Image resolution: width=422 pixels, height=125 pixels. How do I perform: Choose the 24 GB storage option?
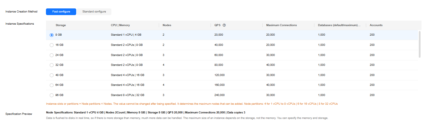pos(52,55)
